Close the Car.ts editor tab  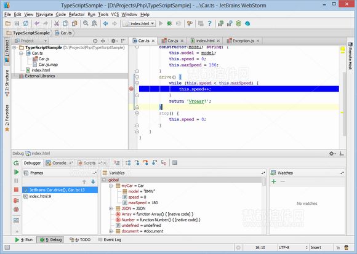[153, 41]
